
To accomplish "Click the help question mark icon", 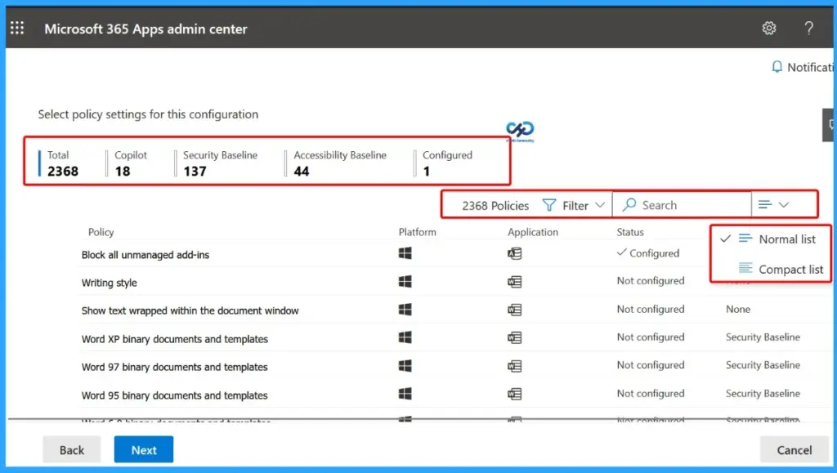I will coord(808,28).
